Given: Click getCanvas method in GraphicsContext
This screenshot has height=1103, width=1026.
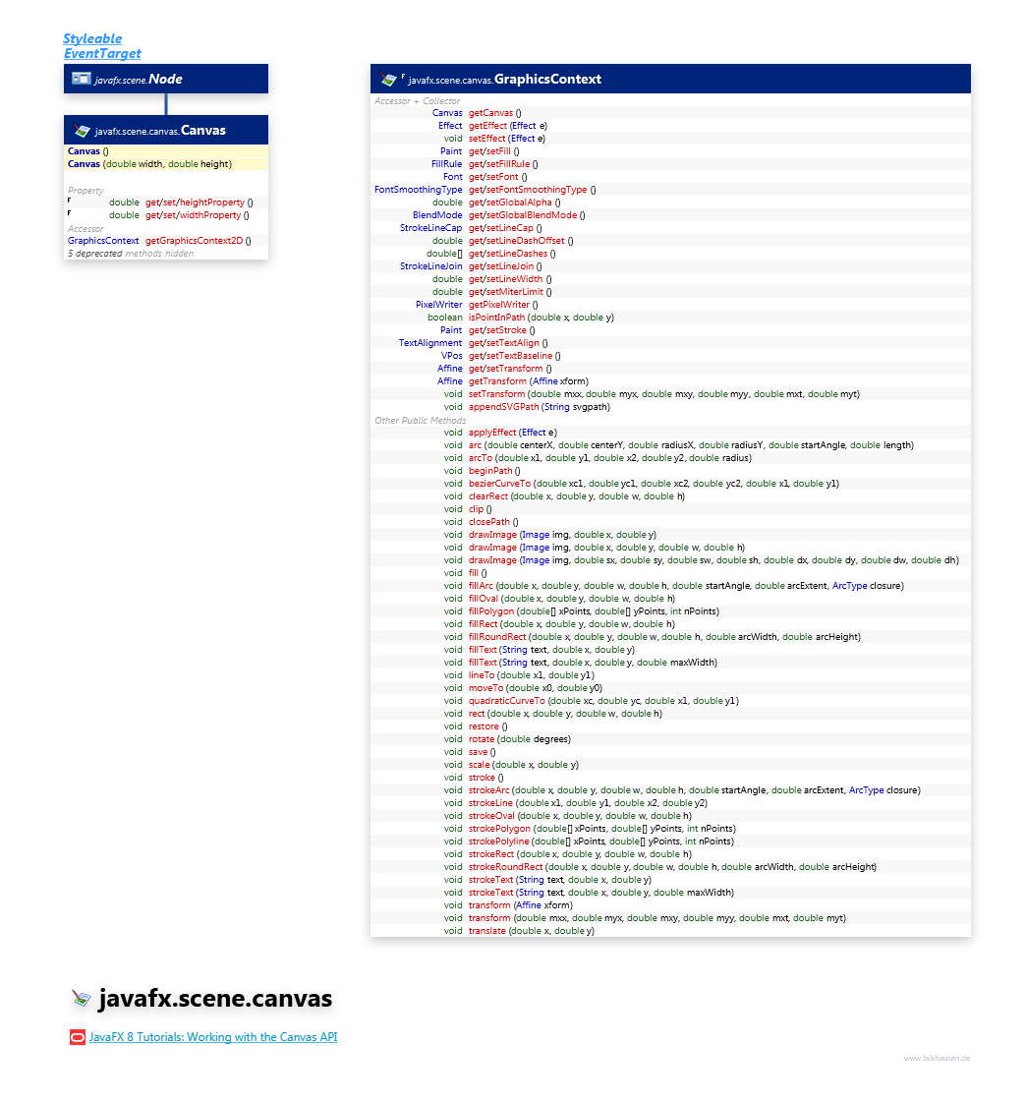Looking at the screenshot, I should [x=495, y=113].
